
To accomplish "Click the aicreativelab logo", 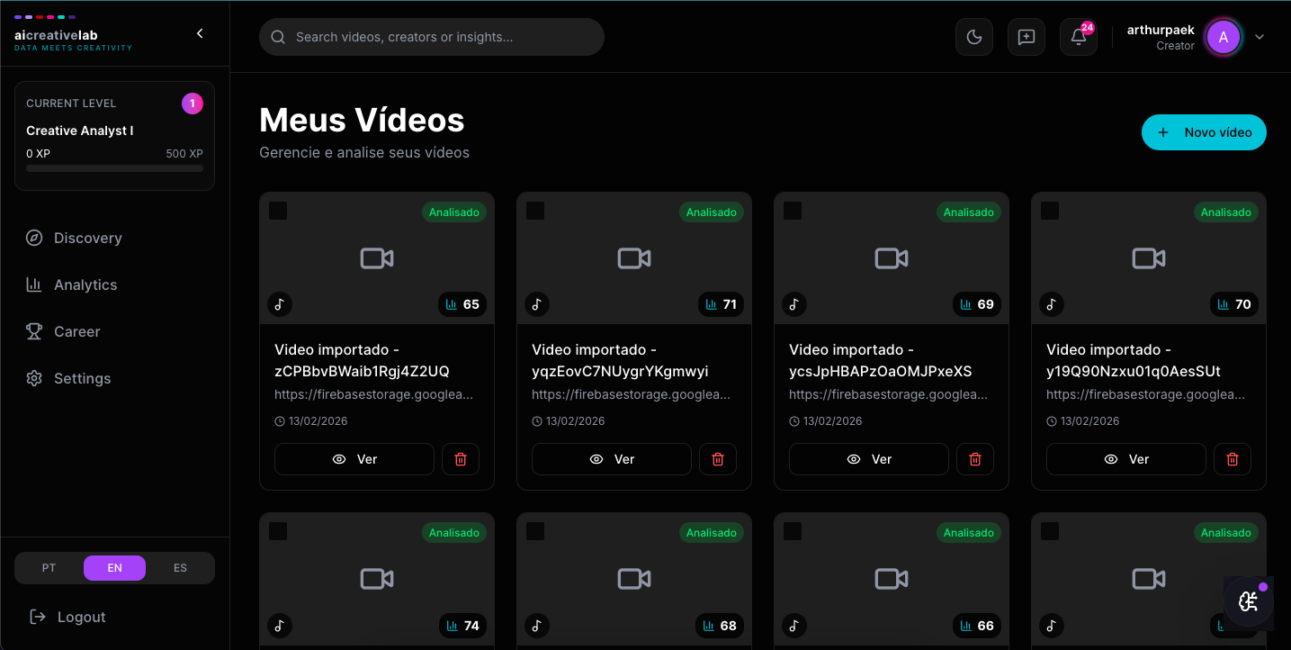I will point(73,34).
